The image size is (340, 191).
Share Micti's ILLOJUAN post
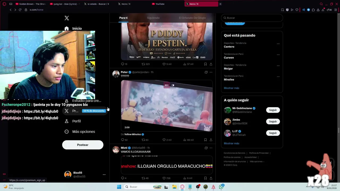211,178
